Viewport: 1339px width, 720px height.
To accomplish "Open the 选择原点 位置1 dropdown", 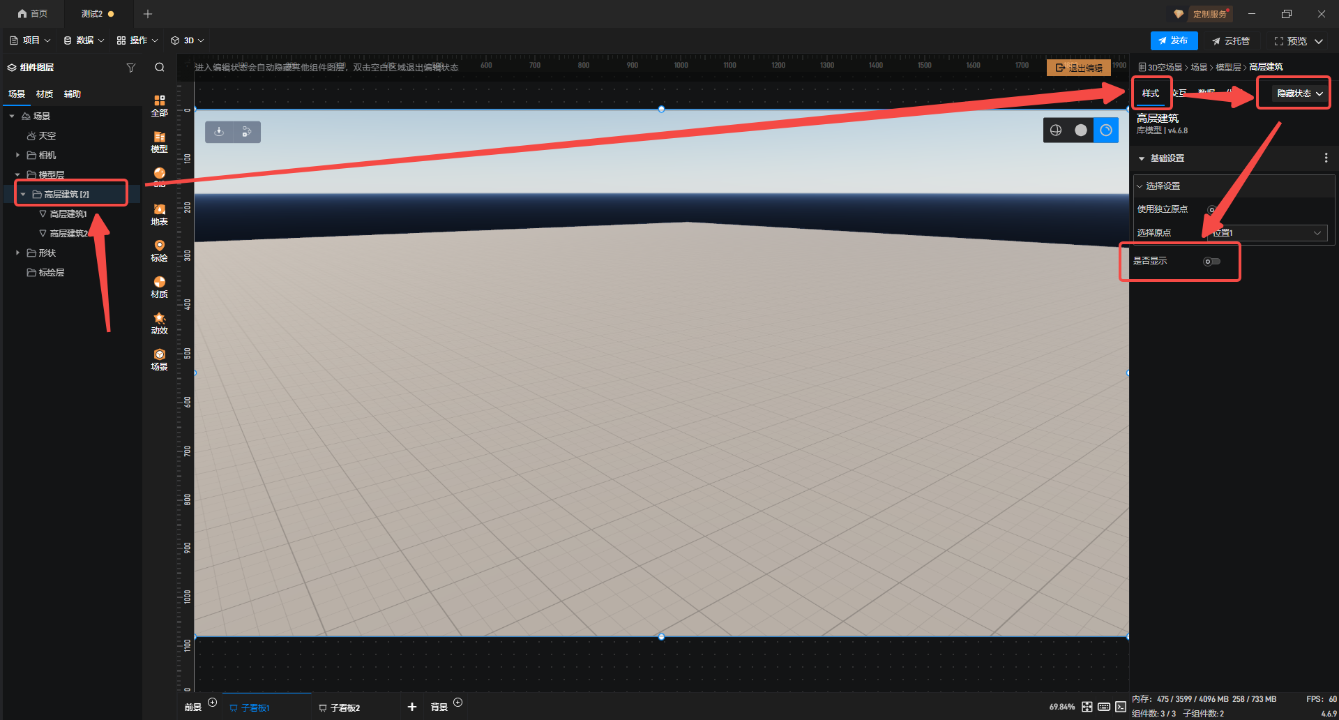I will tap(1267, 233).
